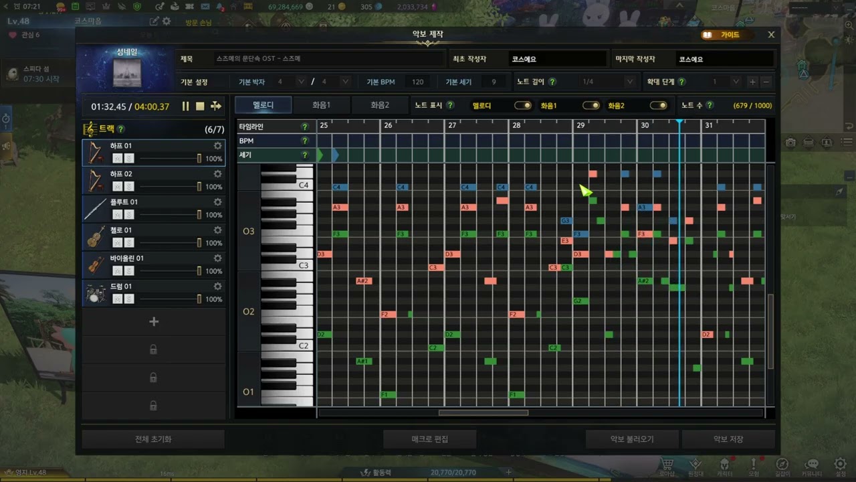Click the 제목 title input field
Screen dimensions: 856x482
click(328, 59)
